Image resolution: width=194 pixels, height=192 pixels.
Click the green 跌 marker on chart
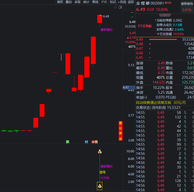coord(67,142)
